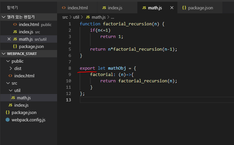
Task: Click braces icon of package.json in tree
Action: point(8,112)
